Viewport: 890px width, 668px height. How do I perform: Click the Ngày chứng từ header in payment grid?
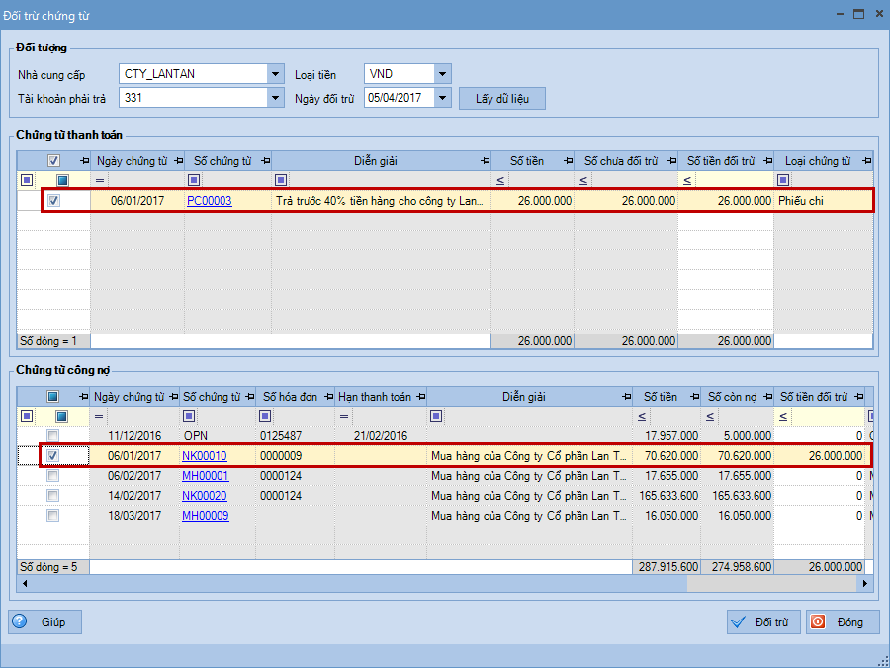[x=131, y=161]
